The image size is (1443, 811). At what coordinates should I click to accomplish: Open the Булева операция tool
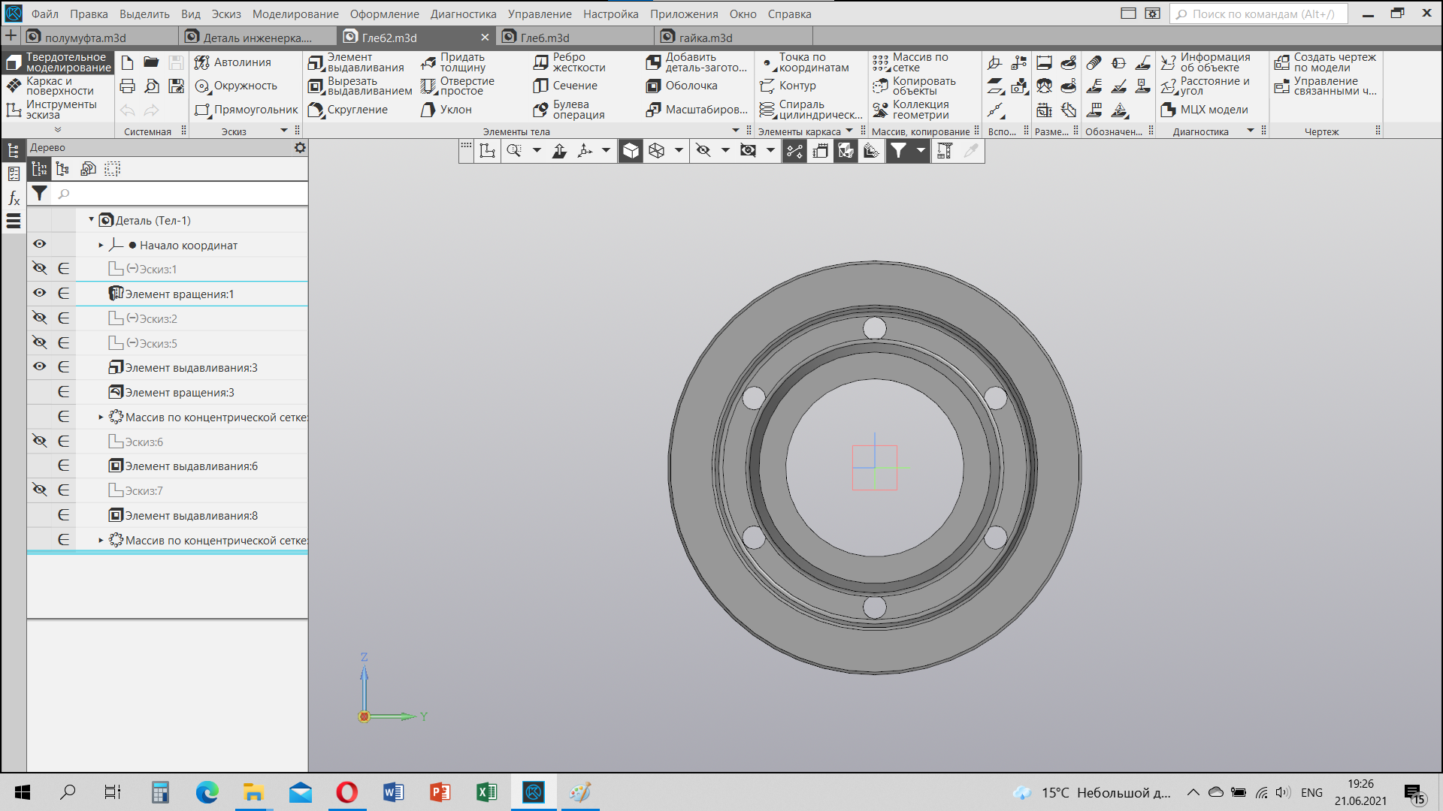tap(569, 110)
